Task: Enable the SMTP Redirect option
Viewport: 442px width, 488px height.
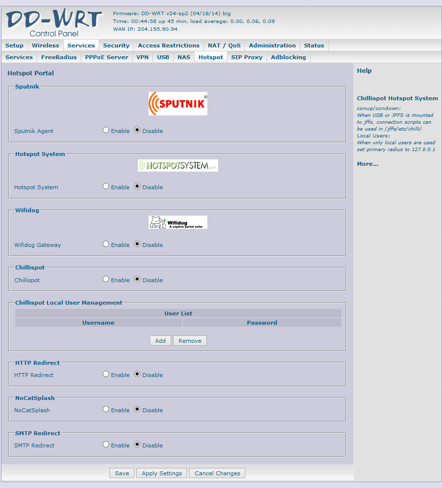Action: click(x=106, y=445)
